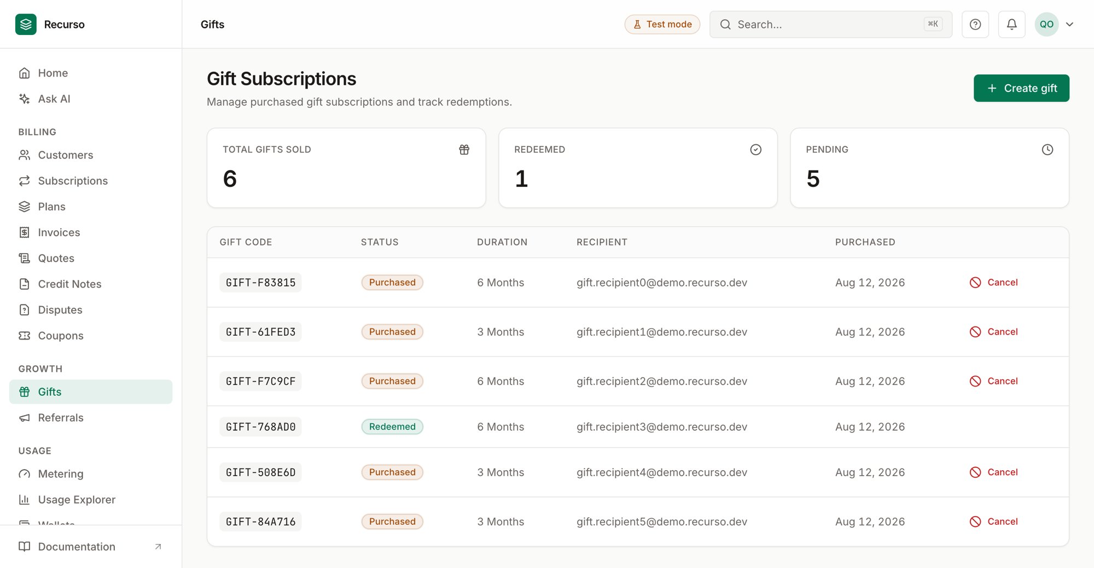
Task: Open Customers section
Action: point(91,155)
